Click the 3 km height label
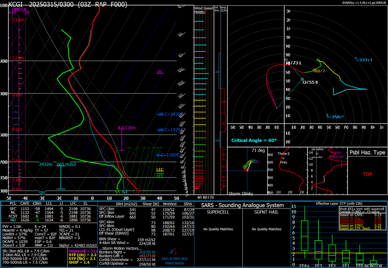 click(x=17, y=161)
